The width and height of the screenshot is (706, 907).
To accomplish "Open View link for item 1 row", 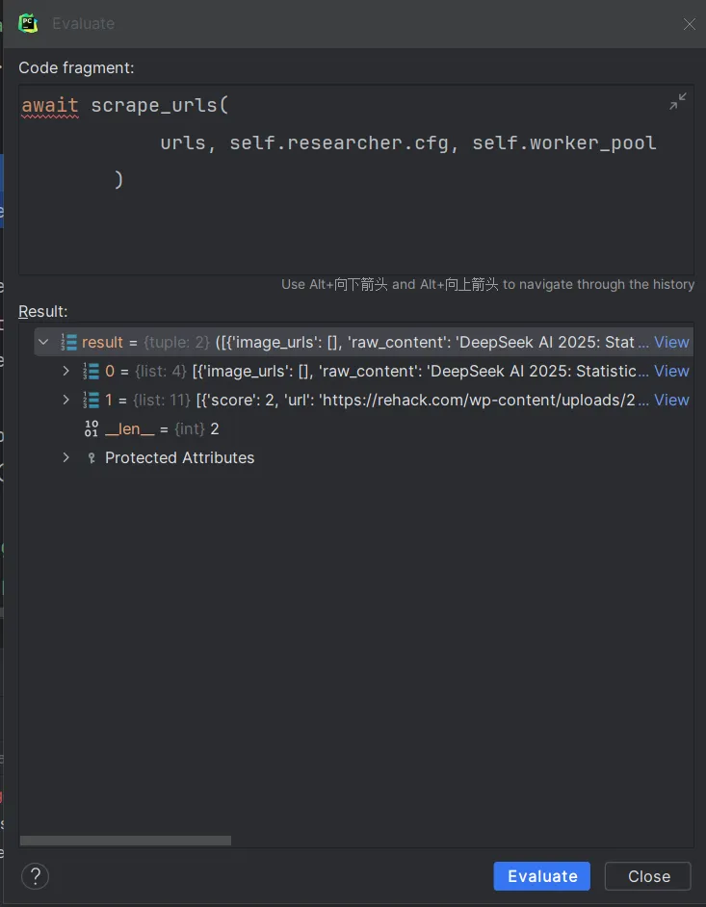I will pyautogui.click(x=671, y=400).
